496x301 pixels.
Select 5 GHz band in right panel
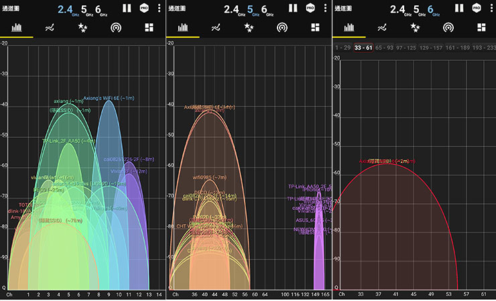(419, 10)
